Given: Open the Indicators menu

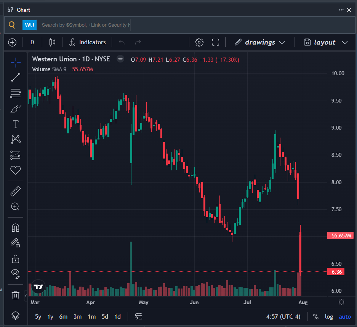Looking at the screenshot, I should (88, 42).
